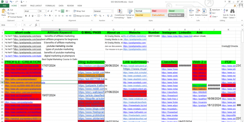The image size is (244, 122).
Task: Click the Decrease Decimal icon
Action: 112,16
